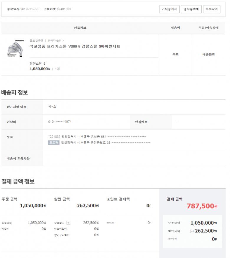
Task: Open 판매자 문의 seller inquiry
Action: (55, 40)
